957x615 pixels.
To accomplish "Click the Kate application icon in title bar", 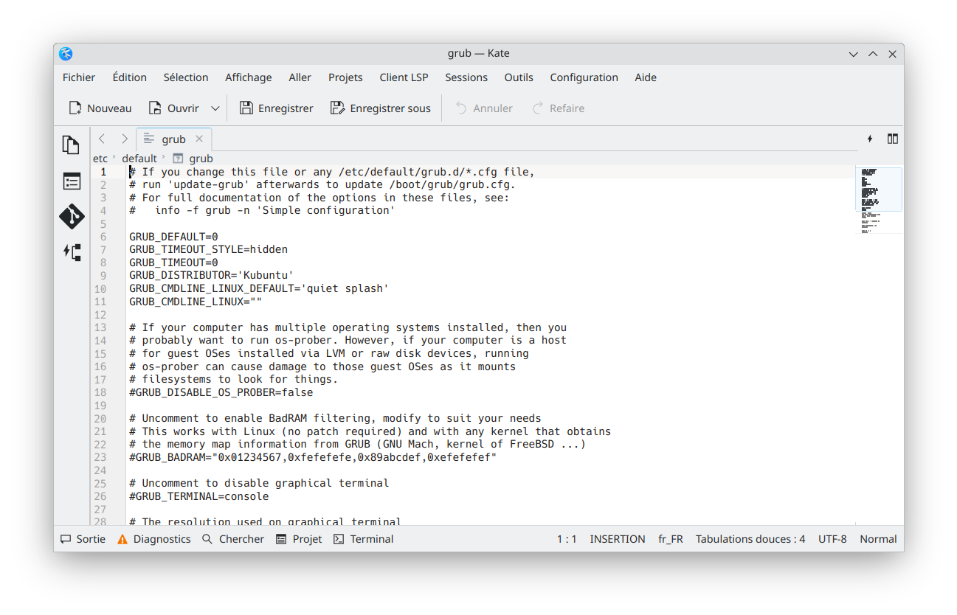I will point(66,54).
